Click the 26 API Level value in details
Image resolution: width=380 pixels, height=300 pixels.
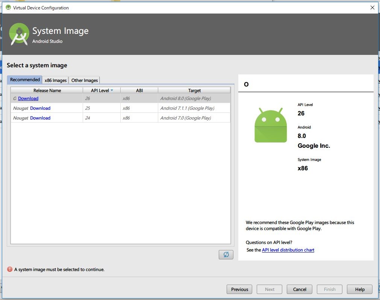[301, 114]
